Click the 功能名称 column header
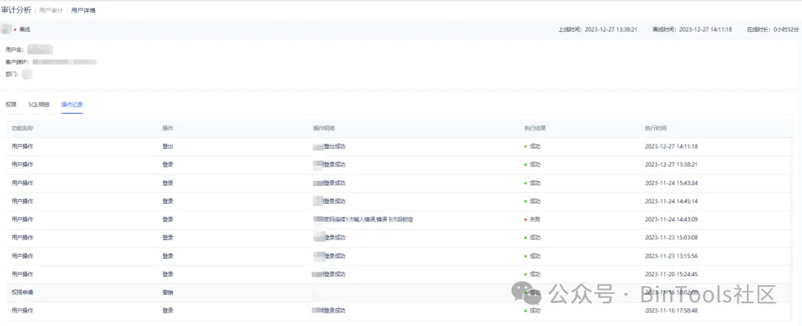 pos(22,128)
